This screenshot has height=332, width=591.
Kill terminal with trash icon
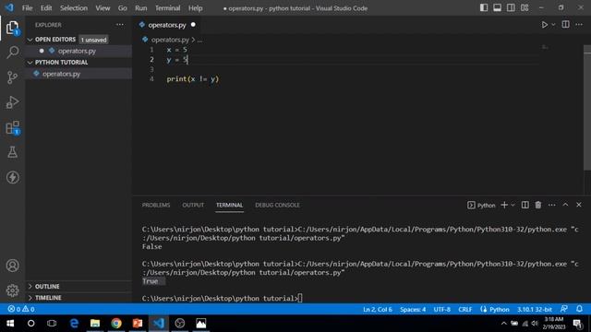click(x=538, y=205)
